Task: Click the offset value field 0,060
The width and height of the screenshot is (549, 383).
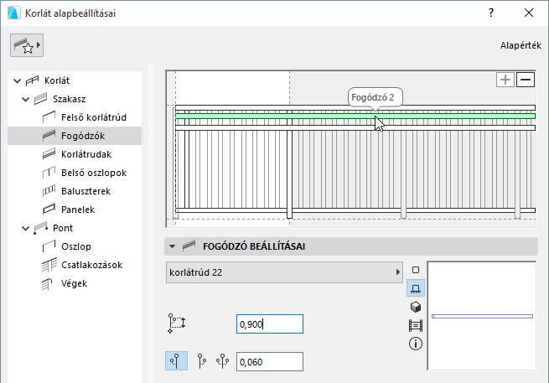Action: pos(270,362)
